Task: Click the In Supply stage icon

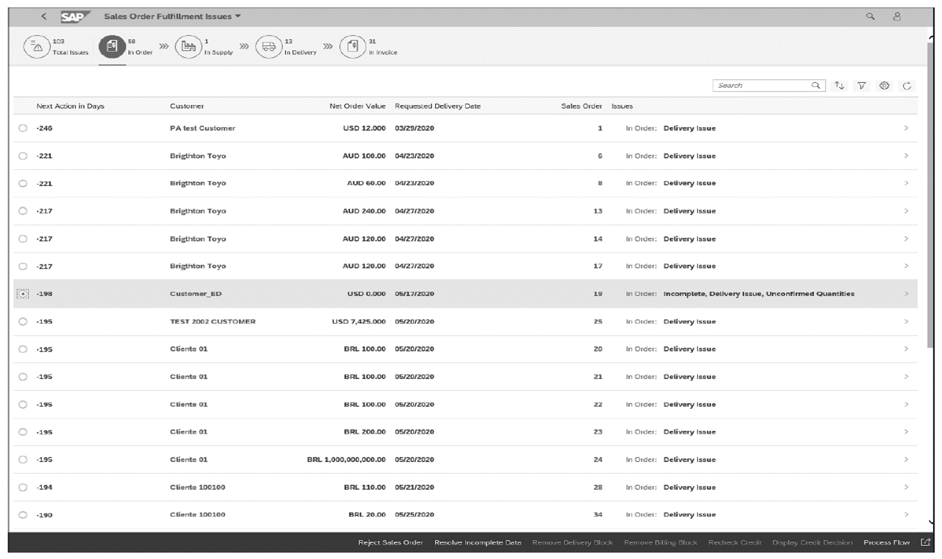Action: [x=188, y=46]
